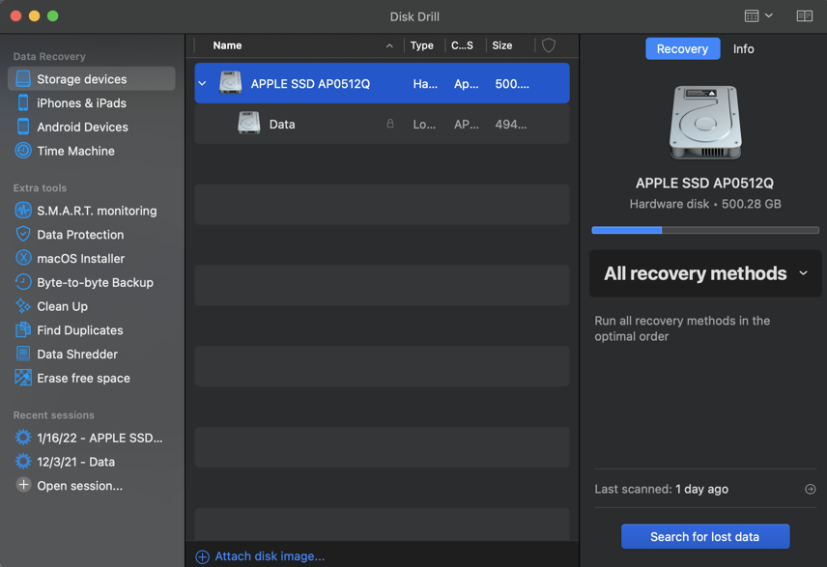Launch Byte-to-byte Backup icon
Viewport: 827px width, 567px height.
point(23,282)
